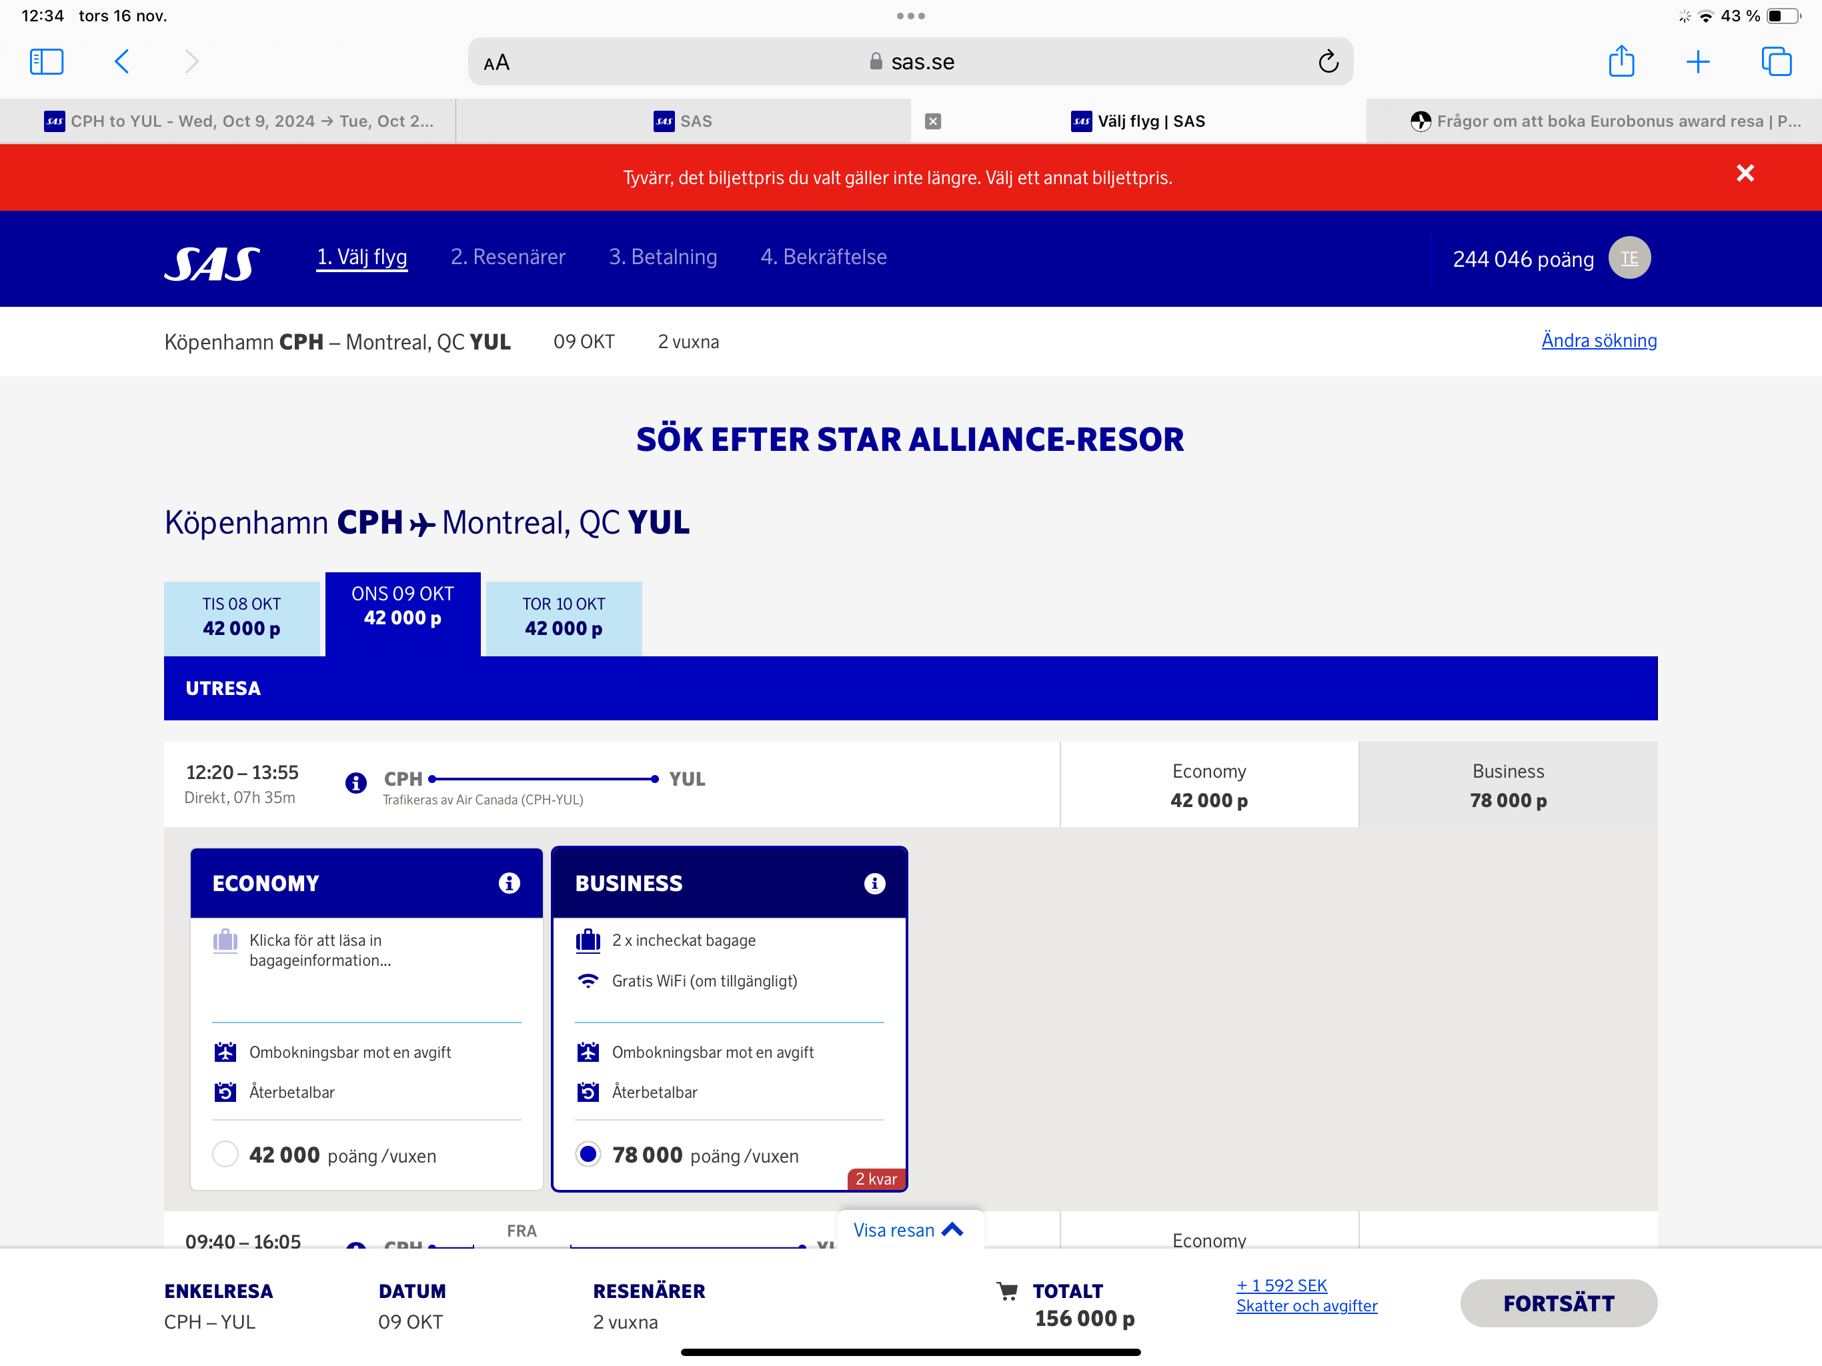Select the 78 000 poäng Business radio button

[x=588, y=1155]
